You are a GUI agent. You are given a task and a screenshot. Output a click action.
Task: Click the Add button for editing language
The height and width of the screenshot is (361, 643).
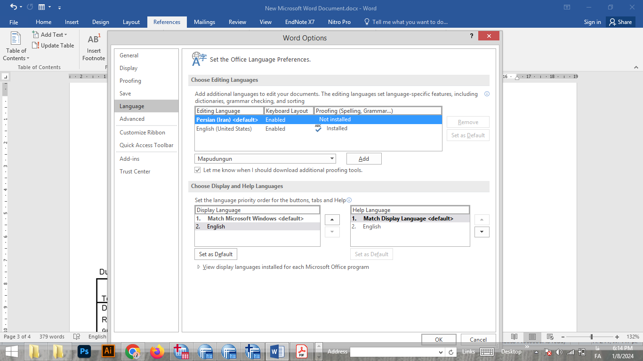364,159
